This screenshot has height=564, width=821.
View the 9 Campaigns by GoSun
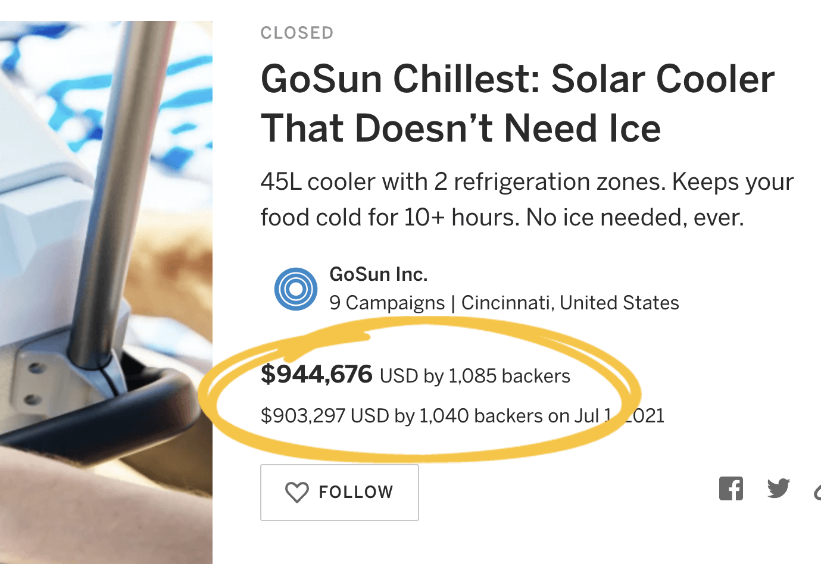coord(387,303)
